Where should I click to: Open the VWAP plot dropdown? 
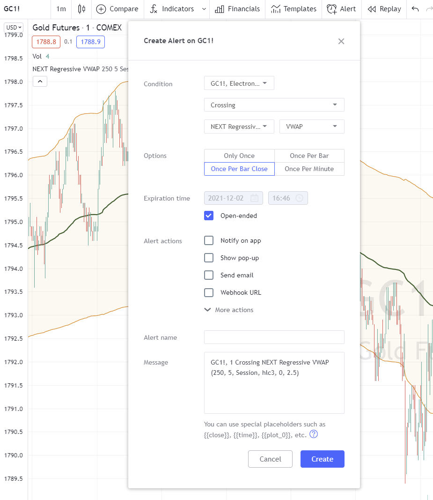click(x=311, y=127)
